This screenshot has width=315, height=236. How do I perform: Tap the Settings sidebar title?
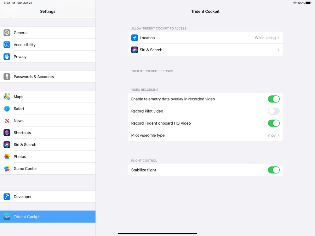click(x=48, y=11)
